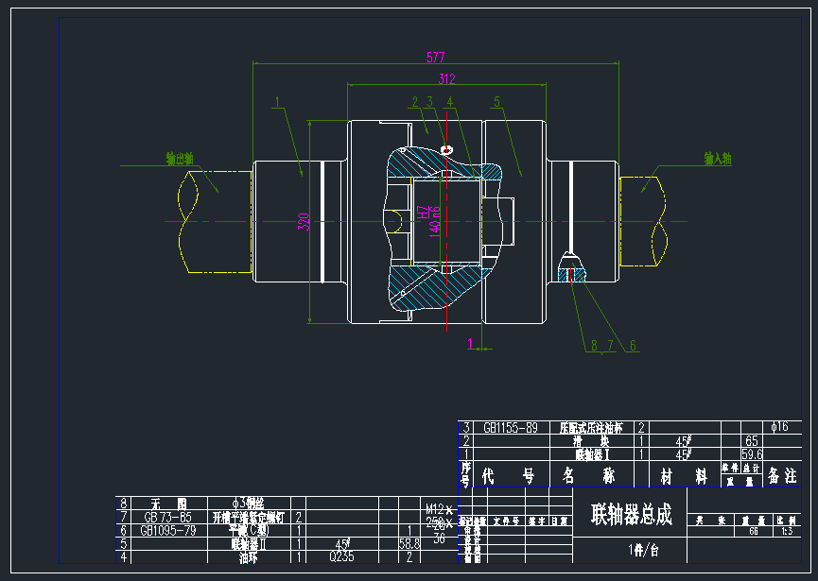The width and height of the screenshot is (818, 581).
Task: Select the weight cell 59.6
Action: pos(752,454)
